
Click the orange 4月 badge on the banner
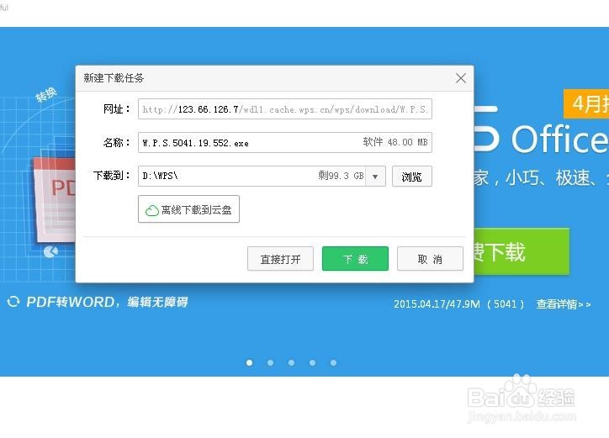[586, 103]
